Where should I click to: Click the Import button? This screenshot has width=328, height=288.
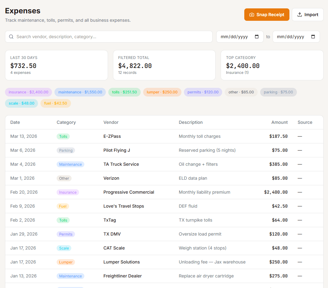(x=307, y=14)
